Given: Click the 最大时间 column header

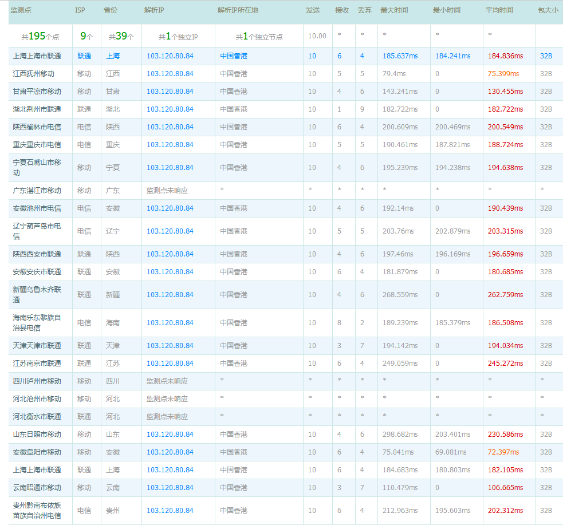Looking at the screenshot, I should 394,10.
